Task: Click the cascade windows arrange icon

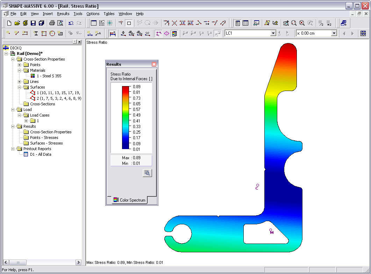Action: (344, 23)
